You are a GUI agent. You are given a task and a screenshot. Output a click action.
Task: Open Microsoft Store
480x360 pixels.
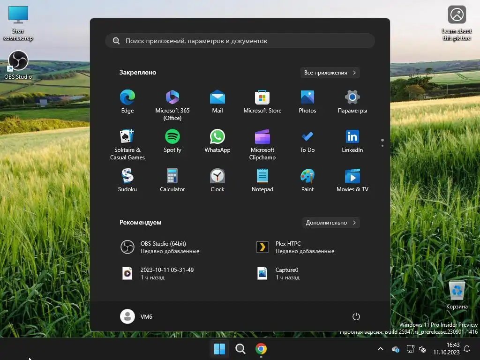click(262, 102)
